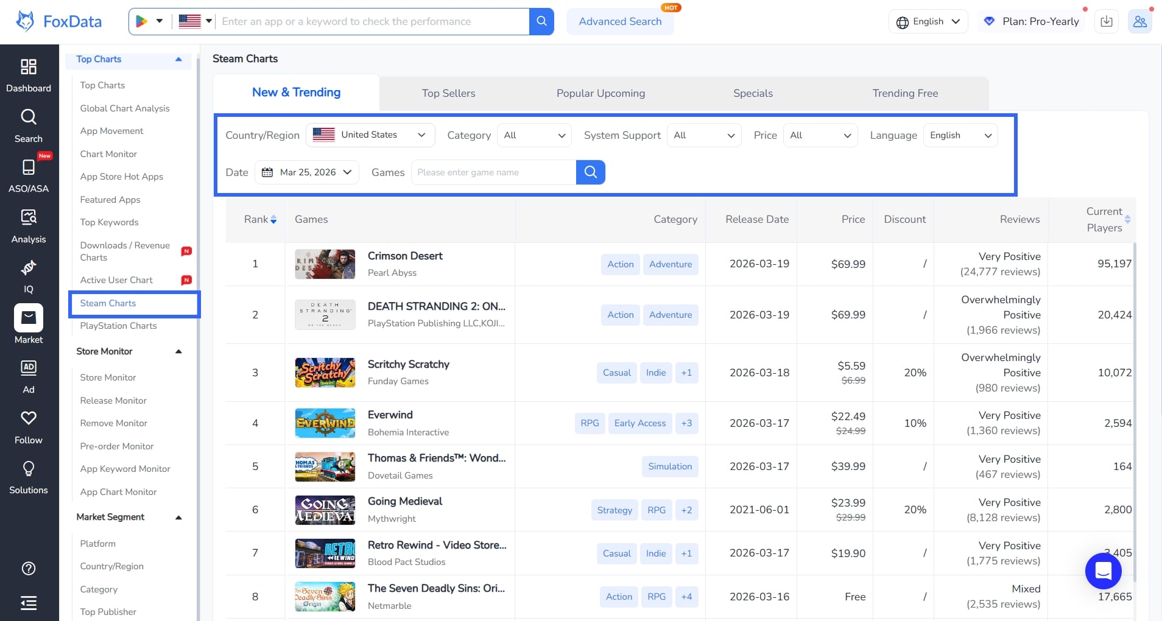
Task: Click the games search magnifier button
Action: pyautogui.click(x=590, y=172)
